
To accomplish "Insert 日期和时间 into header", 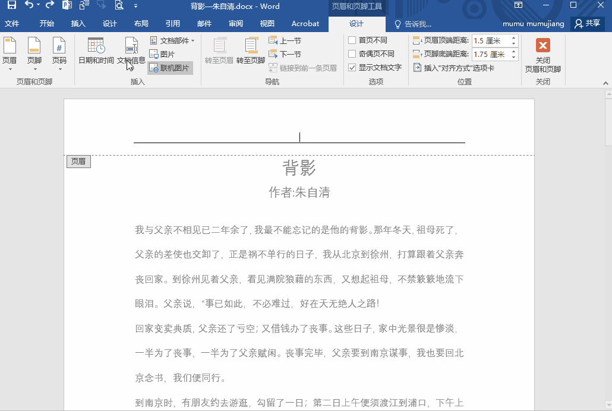I will point(96,50).
